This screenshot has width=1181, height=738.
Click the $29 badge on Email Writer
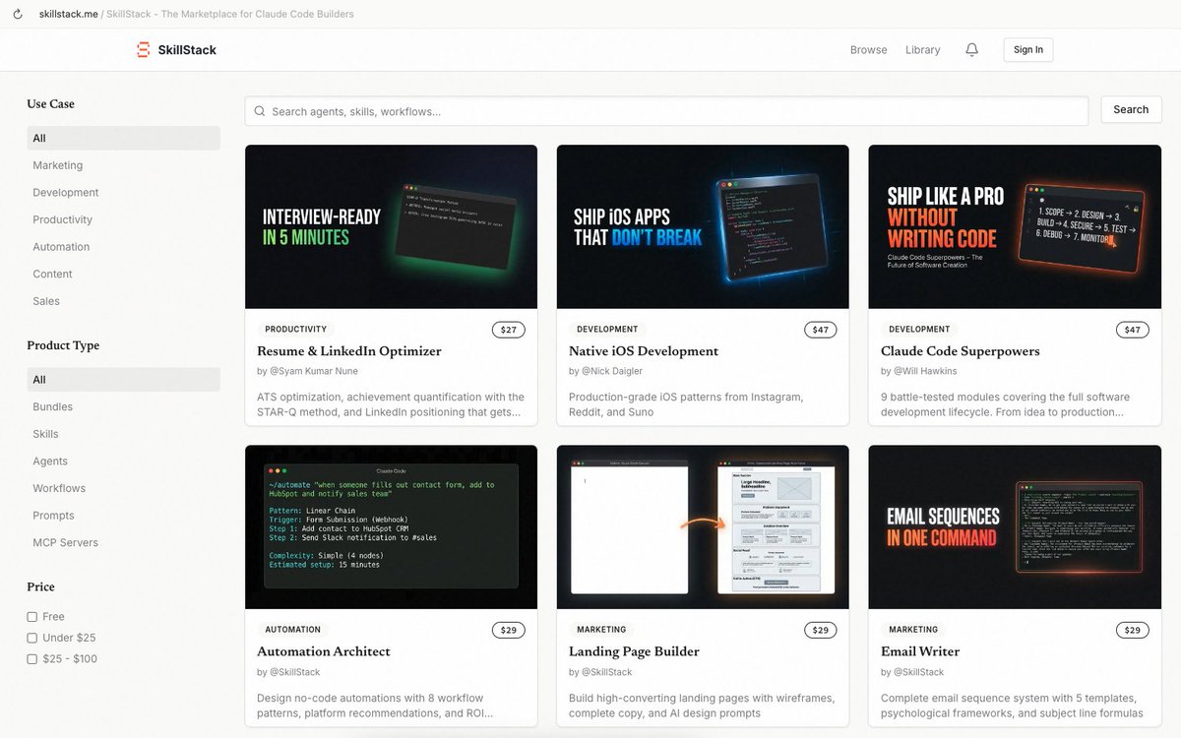point(1133,630)
